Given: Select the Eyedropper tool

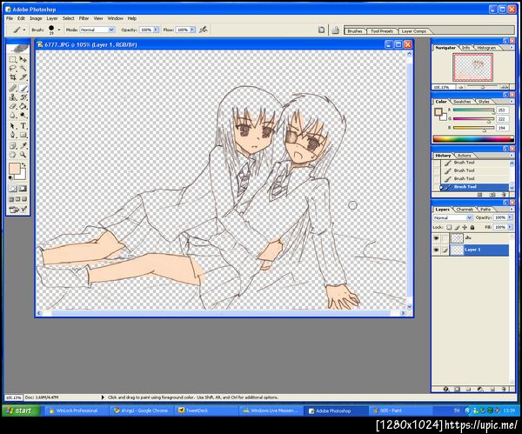Looking at the screenshot, I should point(23,145).
